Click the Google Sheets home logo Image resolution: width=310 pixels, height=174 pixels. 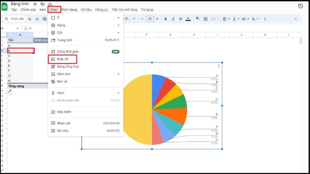pyautogui.click(x=4, y=7)
